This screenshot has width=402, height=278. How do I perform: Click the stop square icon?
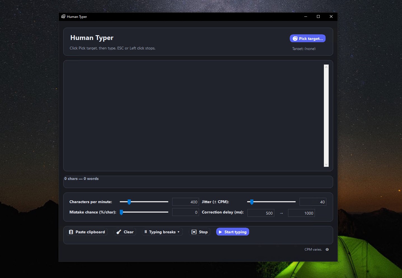point(194,232)
